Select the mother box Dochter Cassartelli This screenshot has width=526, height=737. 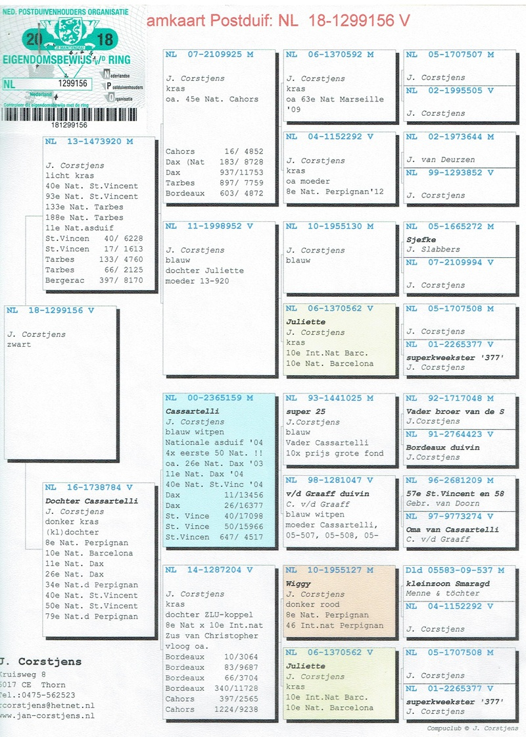point(99,553)
